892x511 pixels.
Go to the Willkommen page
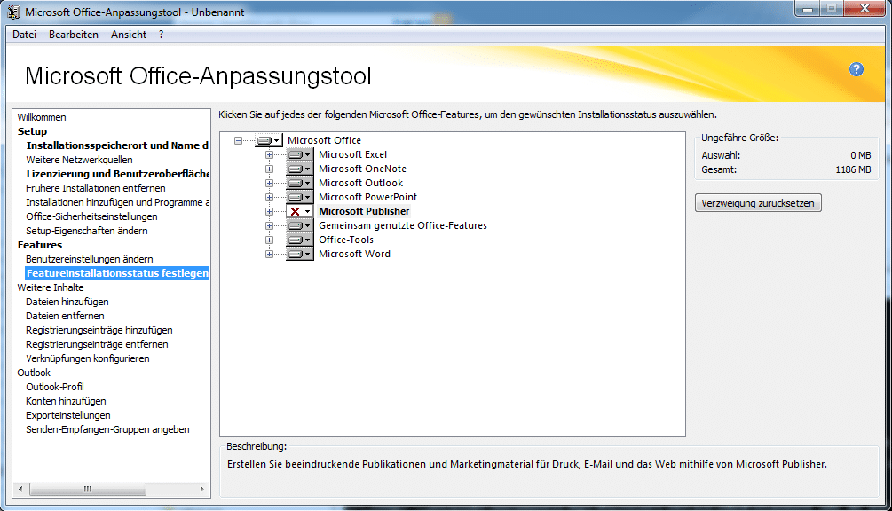[42, 117]
